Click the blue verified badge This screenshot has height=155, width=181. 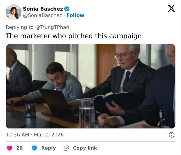67,9
